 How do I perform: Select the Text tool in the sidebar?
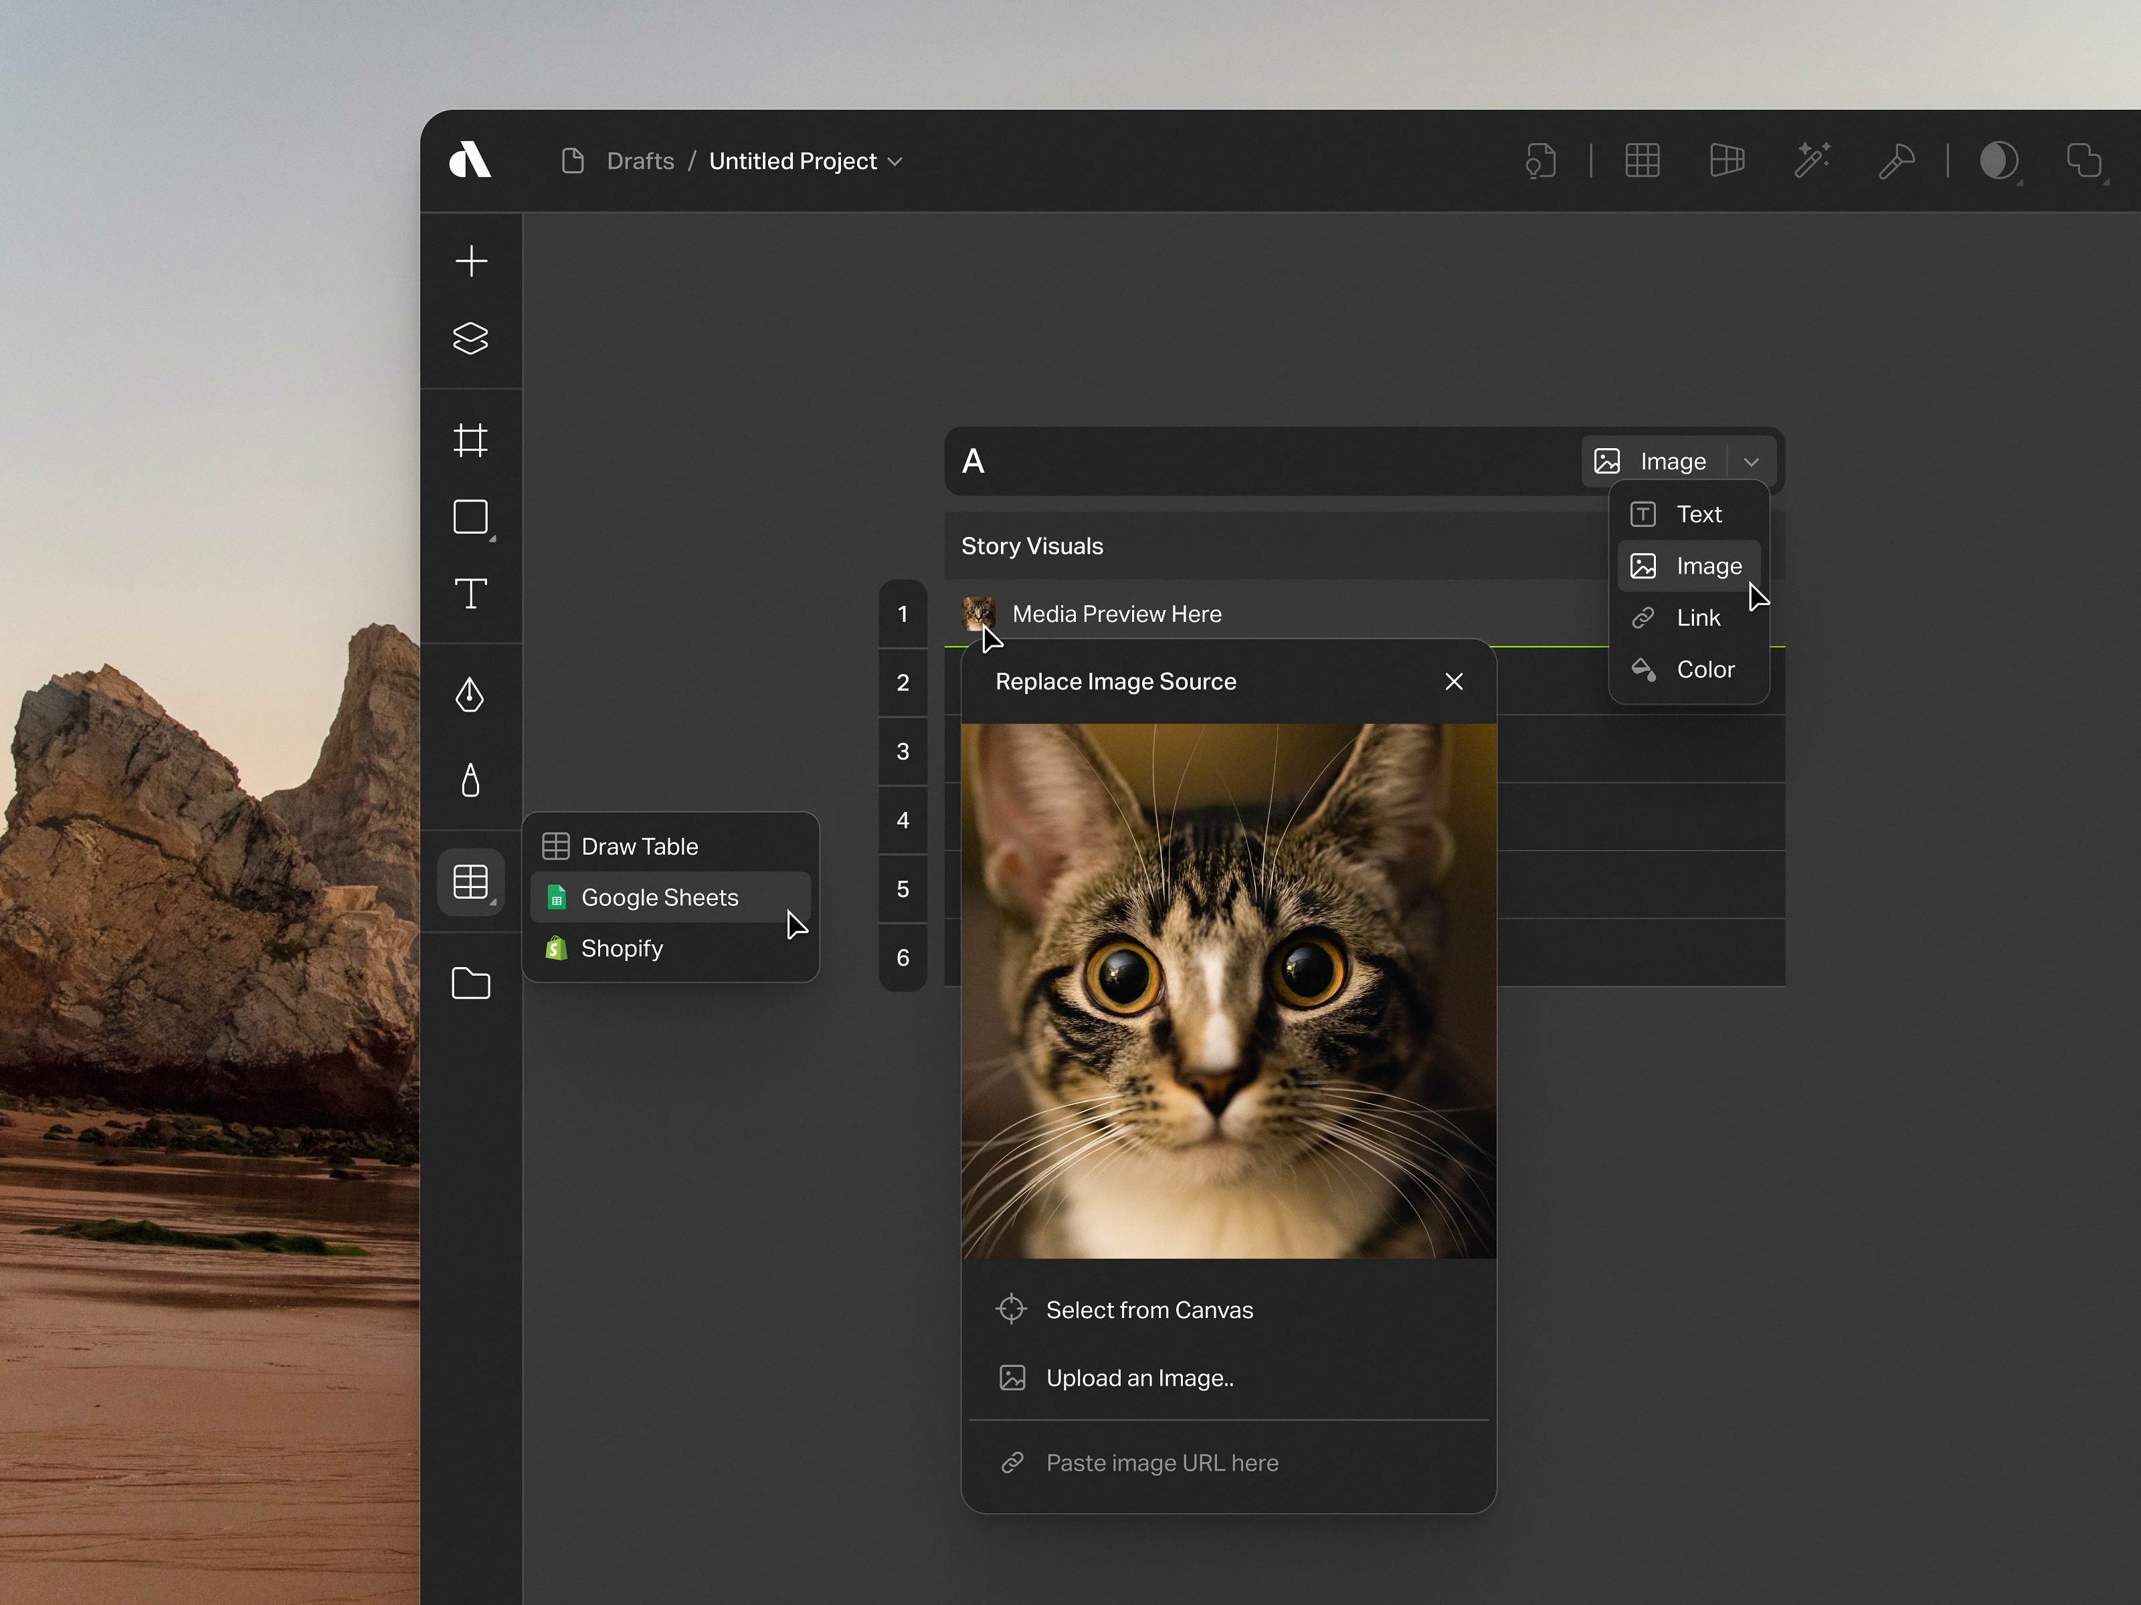[x=472, y=594]
